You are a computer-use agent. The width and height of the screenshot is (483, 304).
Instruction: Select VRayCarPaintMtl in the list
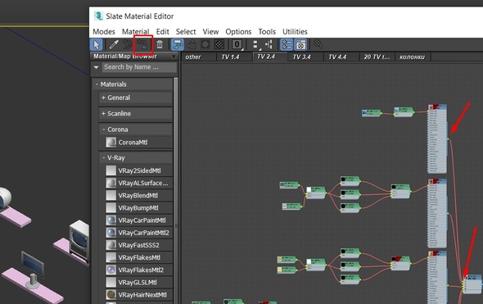pos(138,220)
